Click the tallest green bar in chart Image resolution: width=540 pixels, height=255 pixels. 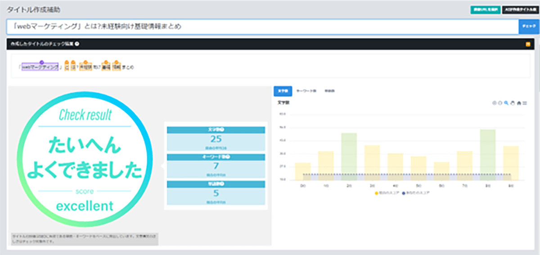487,154
